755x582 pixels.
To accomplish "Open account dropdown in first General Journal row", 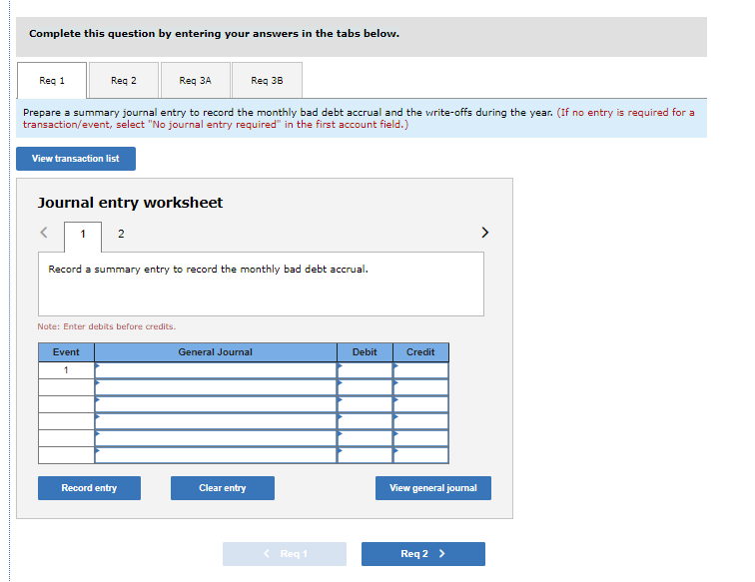I will (216, 370).
